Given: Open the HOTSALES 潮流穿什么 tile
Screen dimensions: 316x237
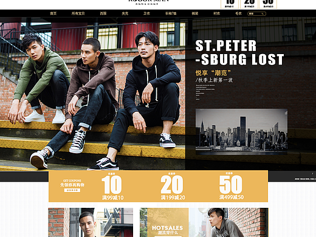Looking at the screenshot, I should point(168,222).
